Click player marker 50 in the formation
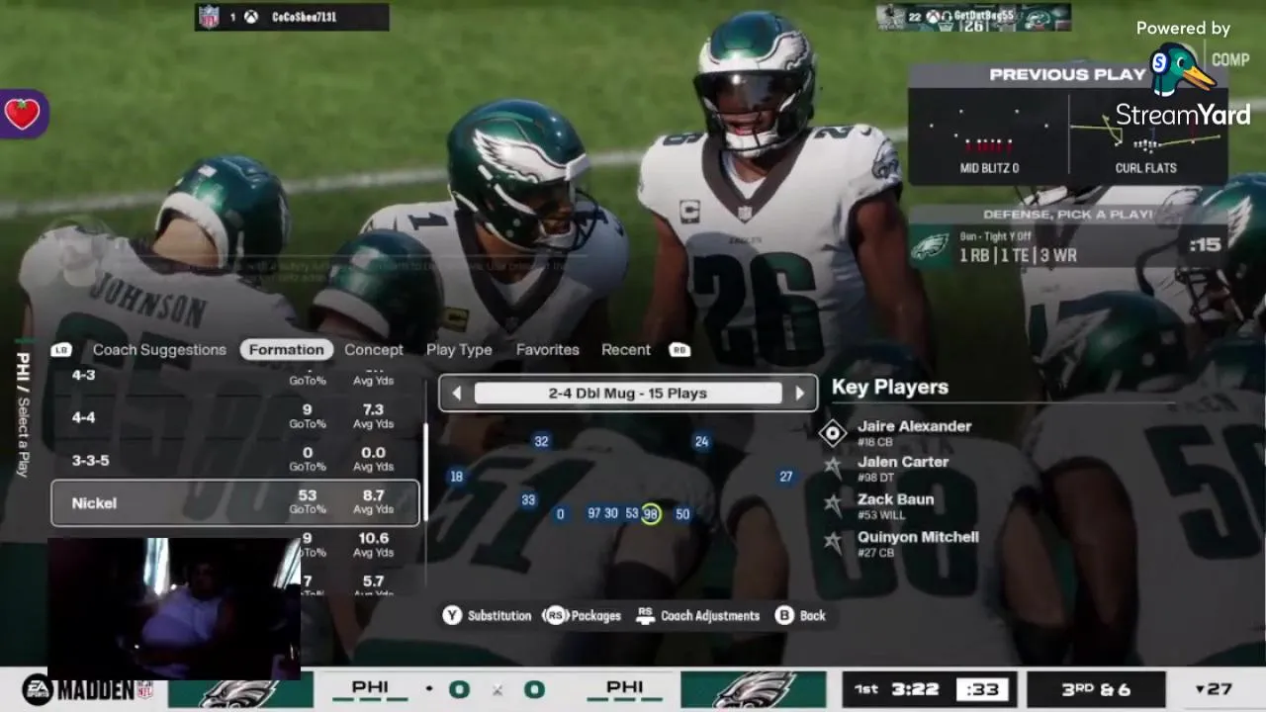Screen dimensions: 1266x712 tap(682, 514)
